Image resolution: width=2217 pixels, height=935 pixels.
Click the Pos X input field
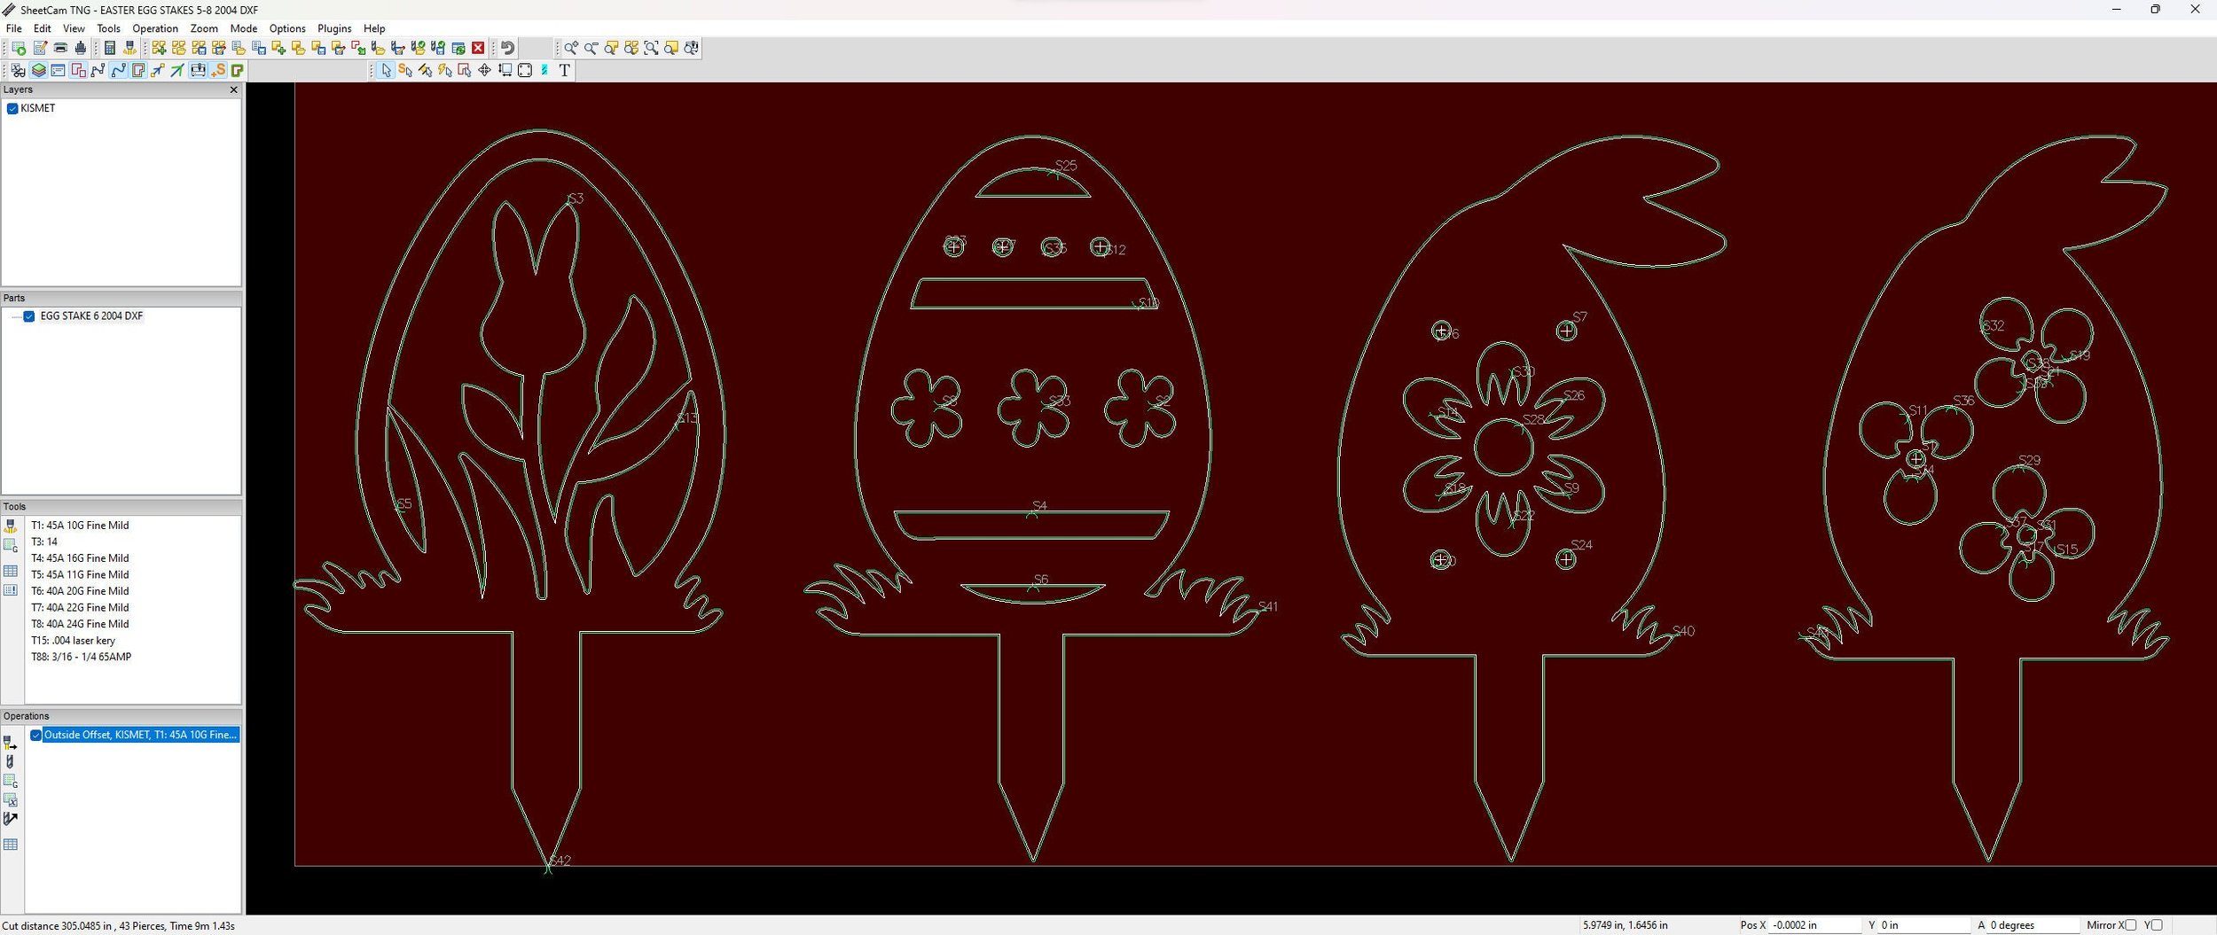(1814, 925)
